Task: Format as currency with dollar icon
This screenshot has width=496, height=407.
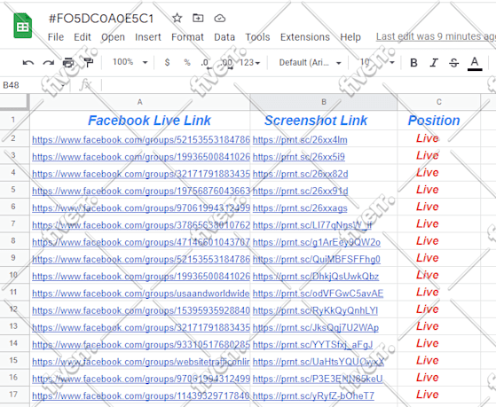Action: [167, 62]
